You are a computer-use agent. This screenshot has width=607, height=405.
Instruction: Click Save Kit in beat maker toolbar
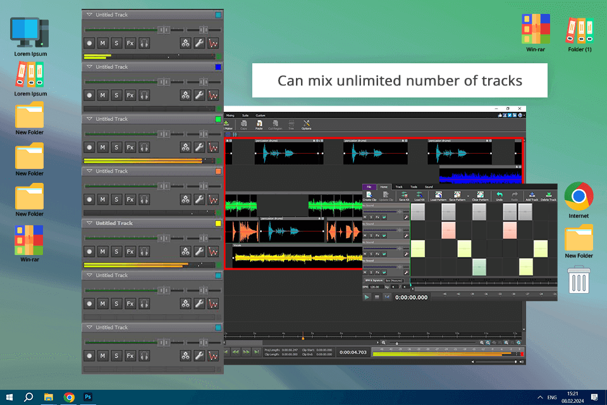pyautogui.click(x=404, y=196)
